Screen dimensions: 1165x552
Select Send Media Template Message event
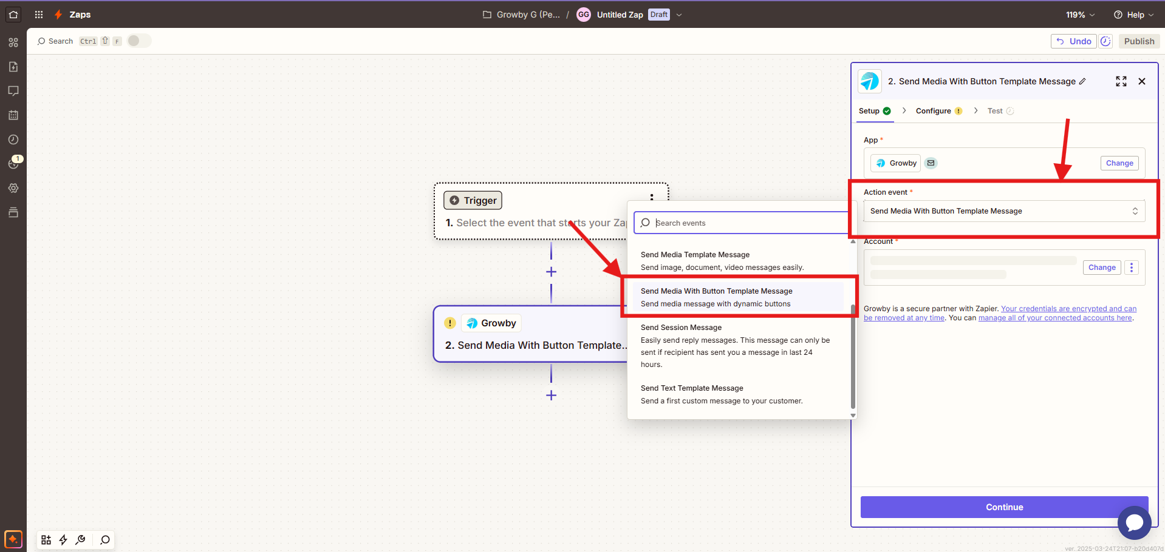coord(738,261)
